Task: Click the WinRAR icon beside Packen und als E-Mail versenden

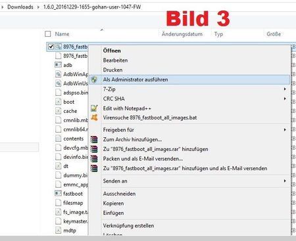Action: pos(94,159)
